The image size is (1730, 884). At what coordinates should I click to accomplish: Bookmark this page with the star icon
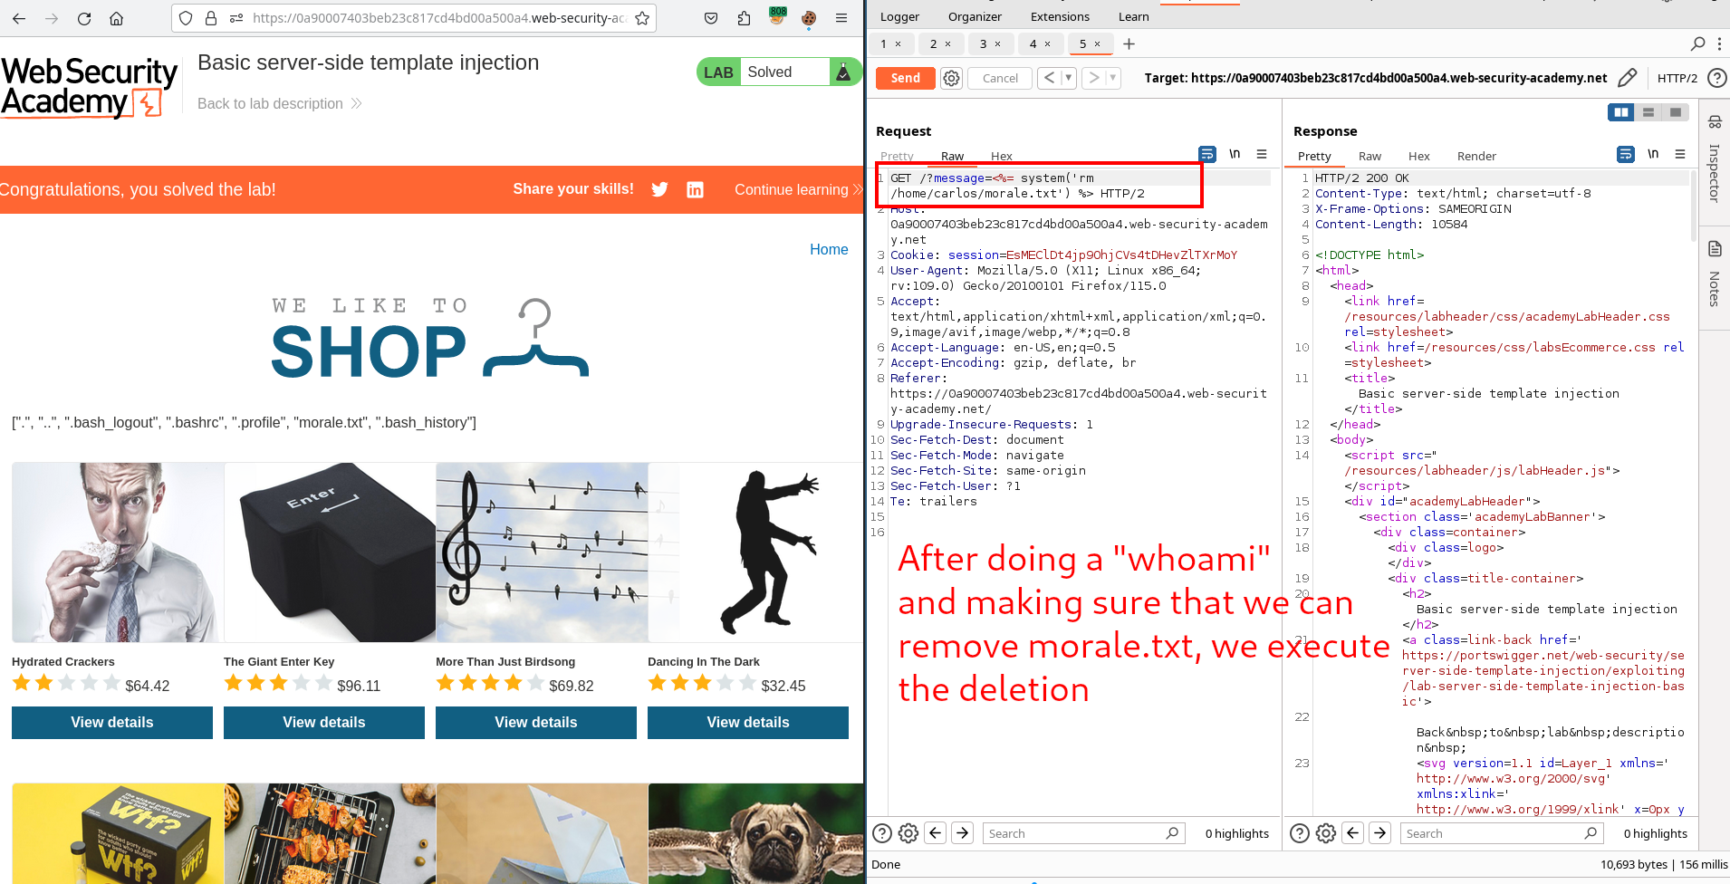(x=642, y=18)
